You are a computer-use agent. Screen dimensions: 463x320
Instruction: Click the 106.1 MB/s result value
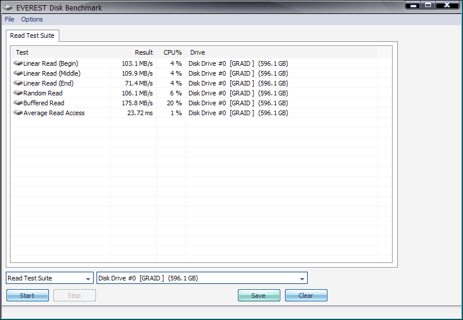tap(137, 93)
